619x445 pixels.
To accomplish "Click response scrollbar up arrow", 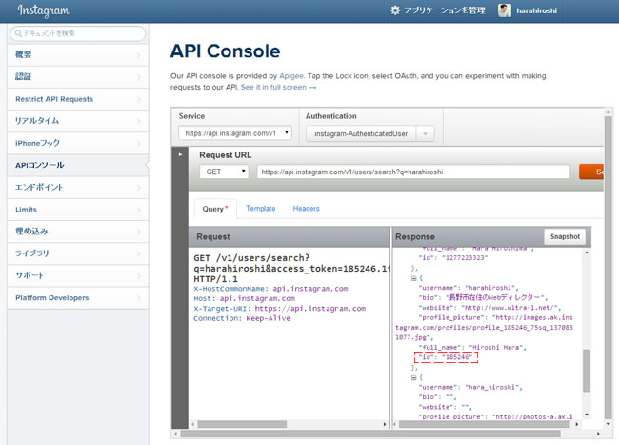I will pos(587,253).
